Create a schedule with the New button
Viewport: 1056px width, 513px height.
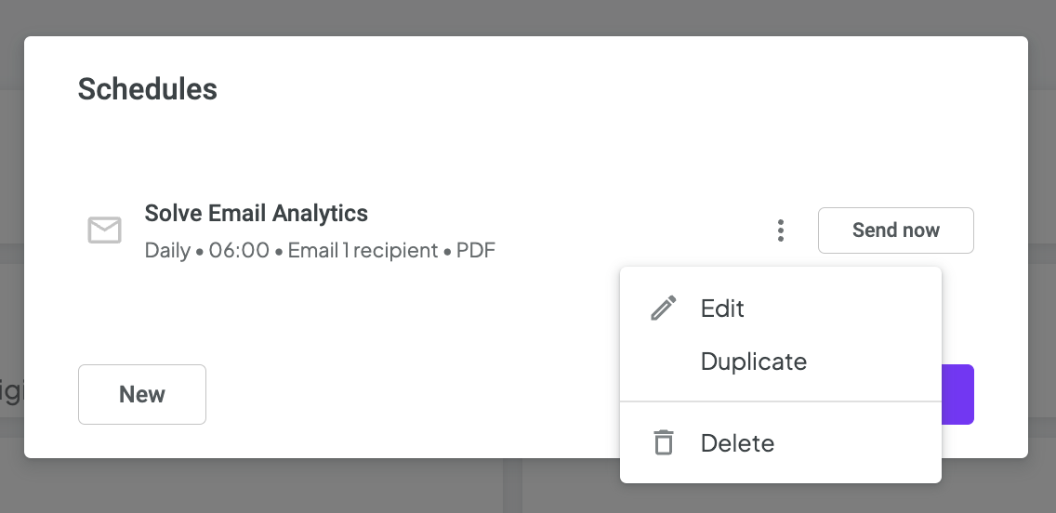(142, 395)
